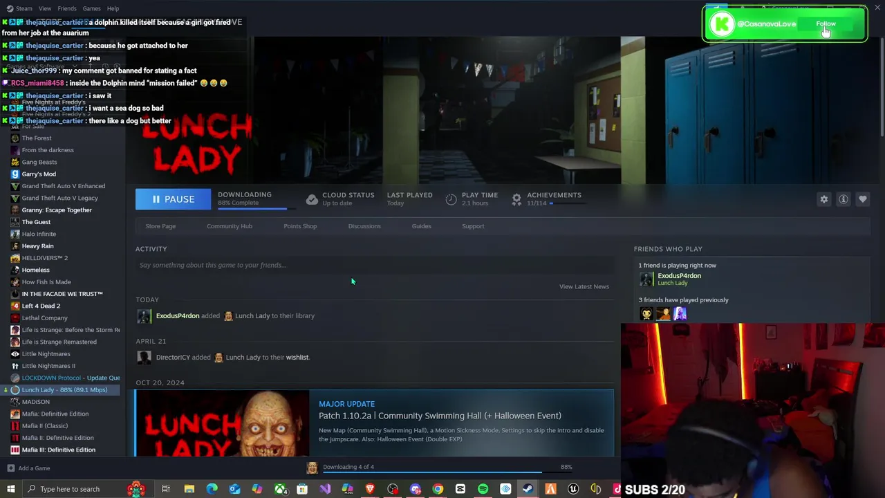
Task: Select HELLDIVERS 2 in library
Action: (x=44, y=258)
